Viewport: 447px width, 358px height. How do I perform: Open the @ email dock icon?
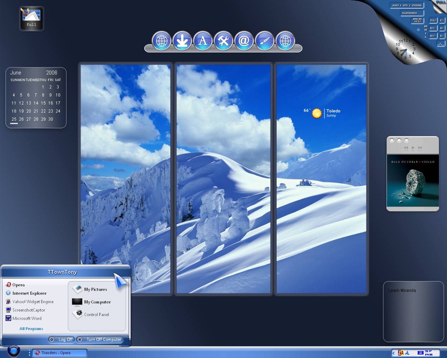click(244, 41)
